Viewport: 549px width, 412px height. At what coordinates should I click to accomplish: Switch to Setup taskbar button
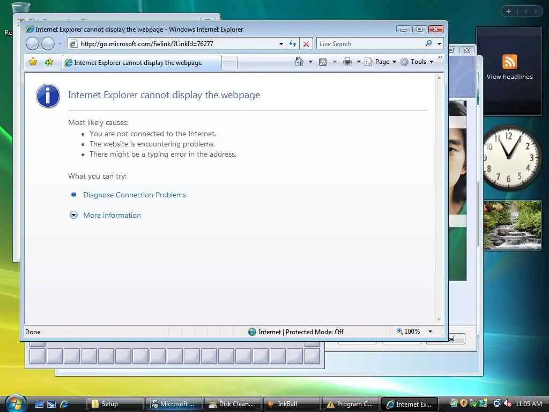115,404
